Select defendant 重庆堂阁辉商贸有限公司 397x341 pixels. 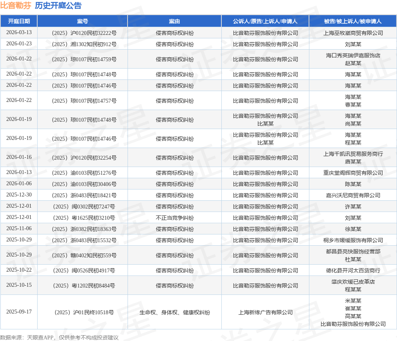point(353,173)
